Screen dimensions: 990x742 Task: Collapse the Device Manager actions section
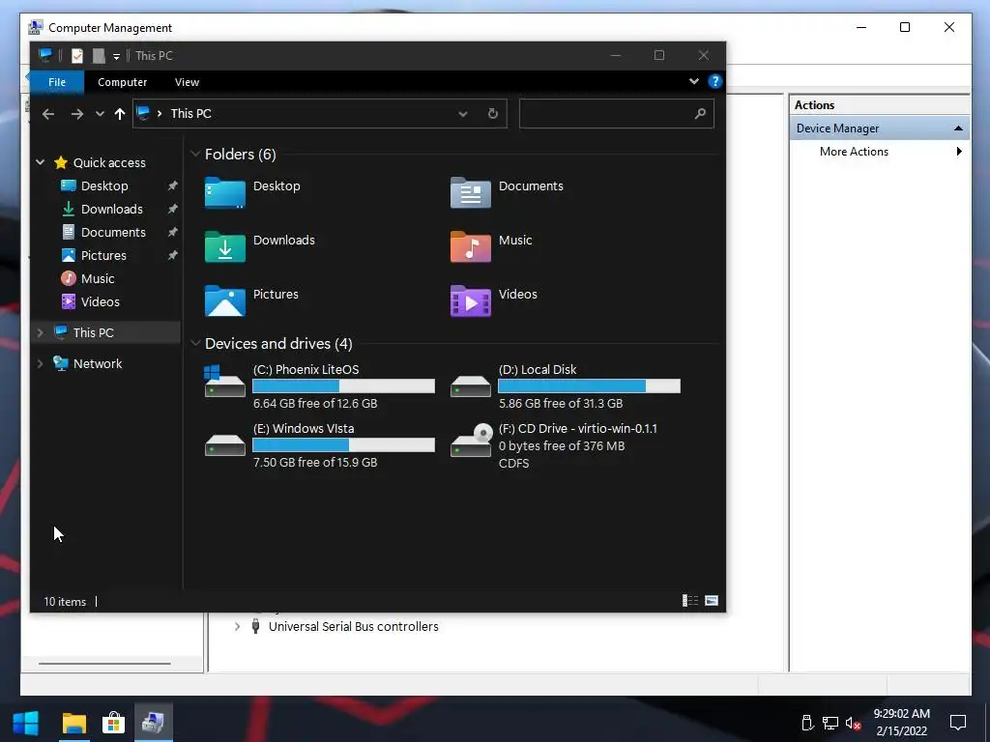958,128
